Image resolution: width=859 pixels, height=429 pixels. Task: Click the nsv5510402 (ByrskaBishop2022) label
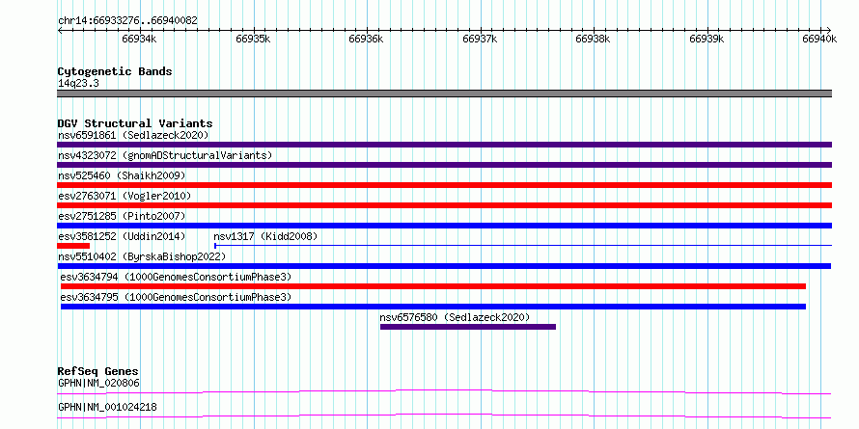[142, 256]
